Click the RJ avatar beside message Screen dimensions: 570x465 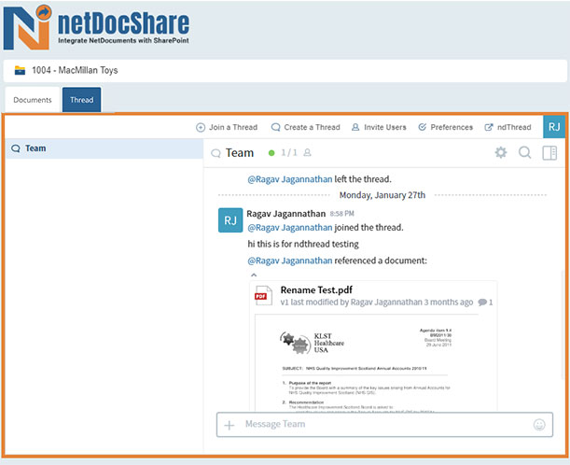coord(230,220)
